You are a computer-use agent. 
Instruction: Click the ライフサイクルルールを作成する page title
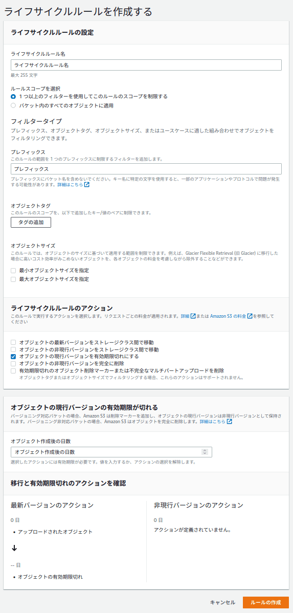(78, 11)
